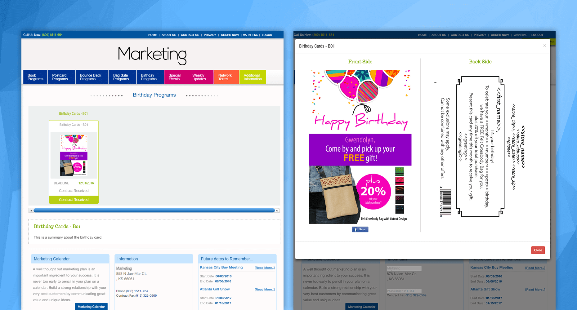Click deadline date 12/31/2016
The width and height of the screenshot is (577, 310).
pos(86,183)
